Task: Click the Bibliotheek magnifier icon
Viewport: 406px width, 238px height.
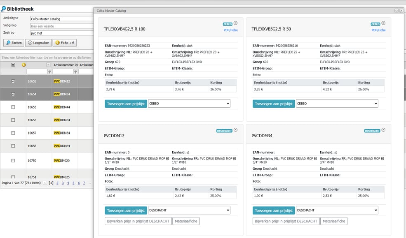Action: [3, 9]
